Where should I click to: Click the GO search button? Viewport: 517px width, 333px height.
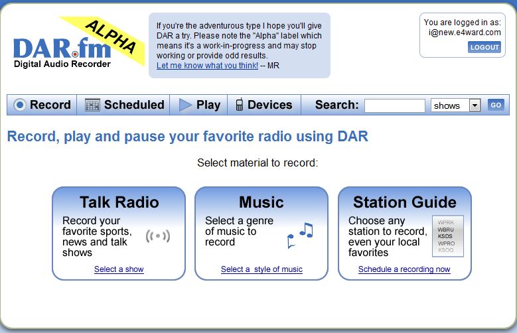click(x=496, y=105)
